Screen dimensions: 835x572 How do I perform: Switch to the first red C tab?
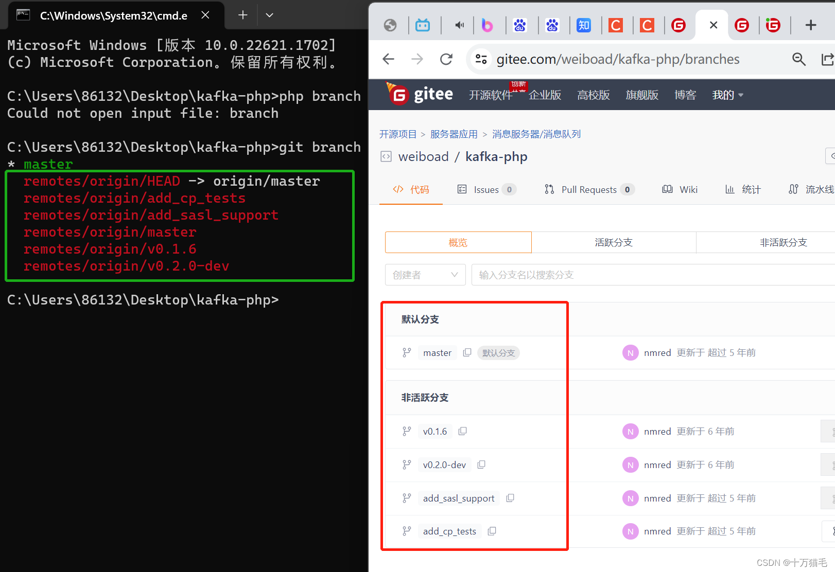(x=615, y=25)
